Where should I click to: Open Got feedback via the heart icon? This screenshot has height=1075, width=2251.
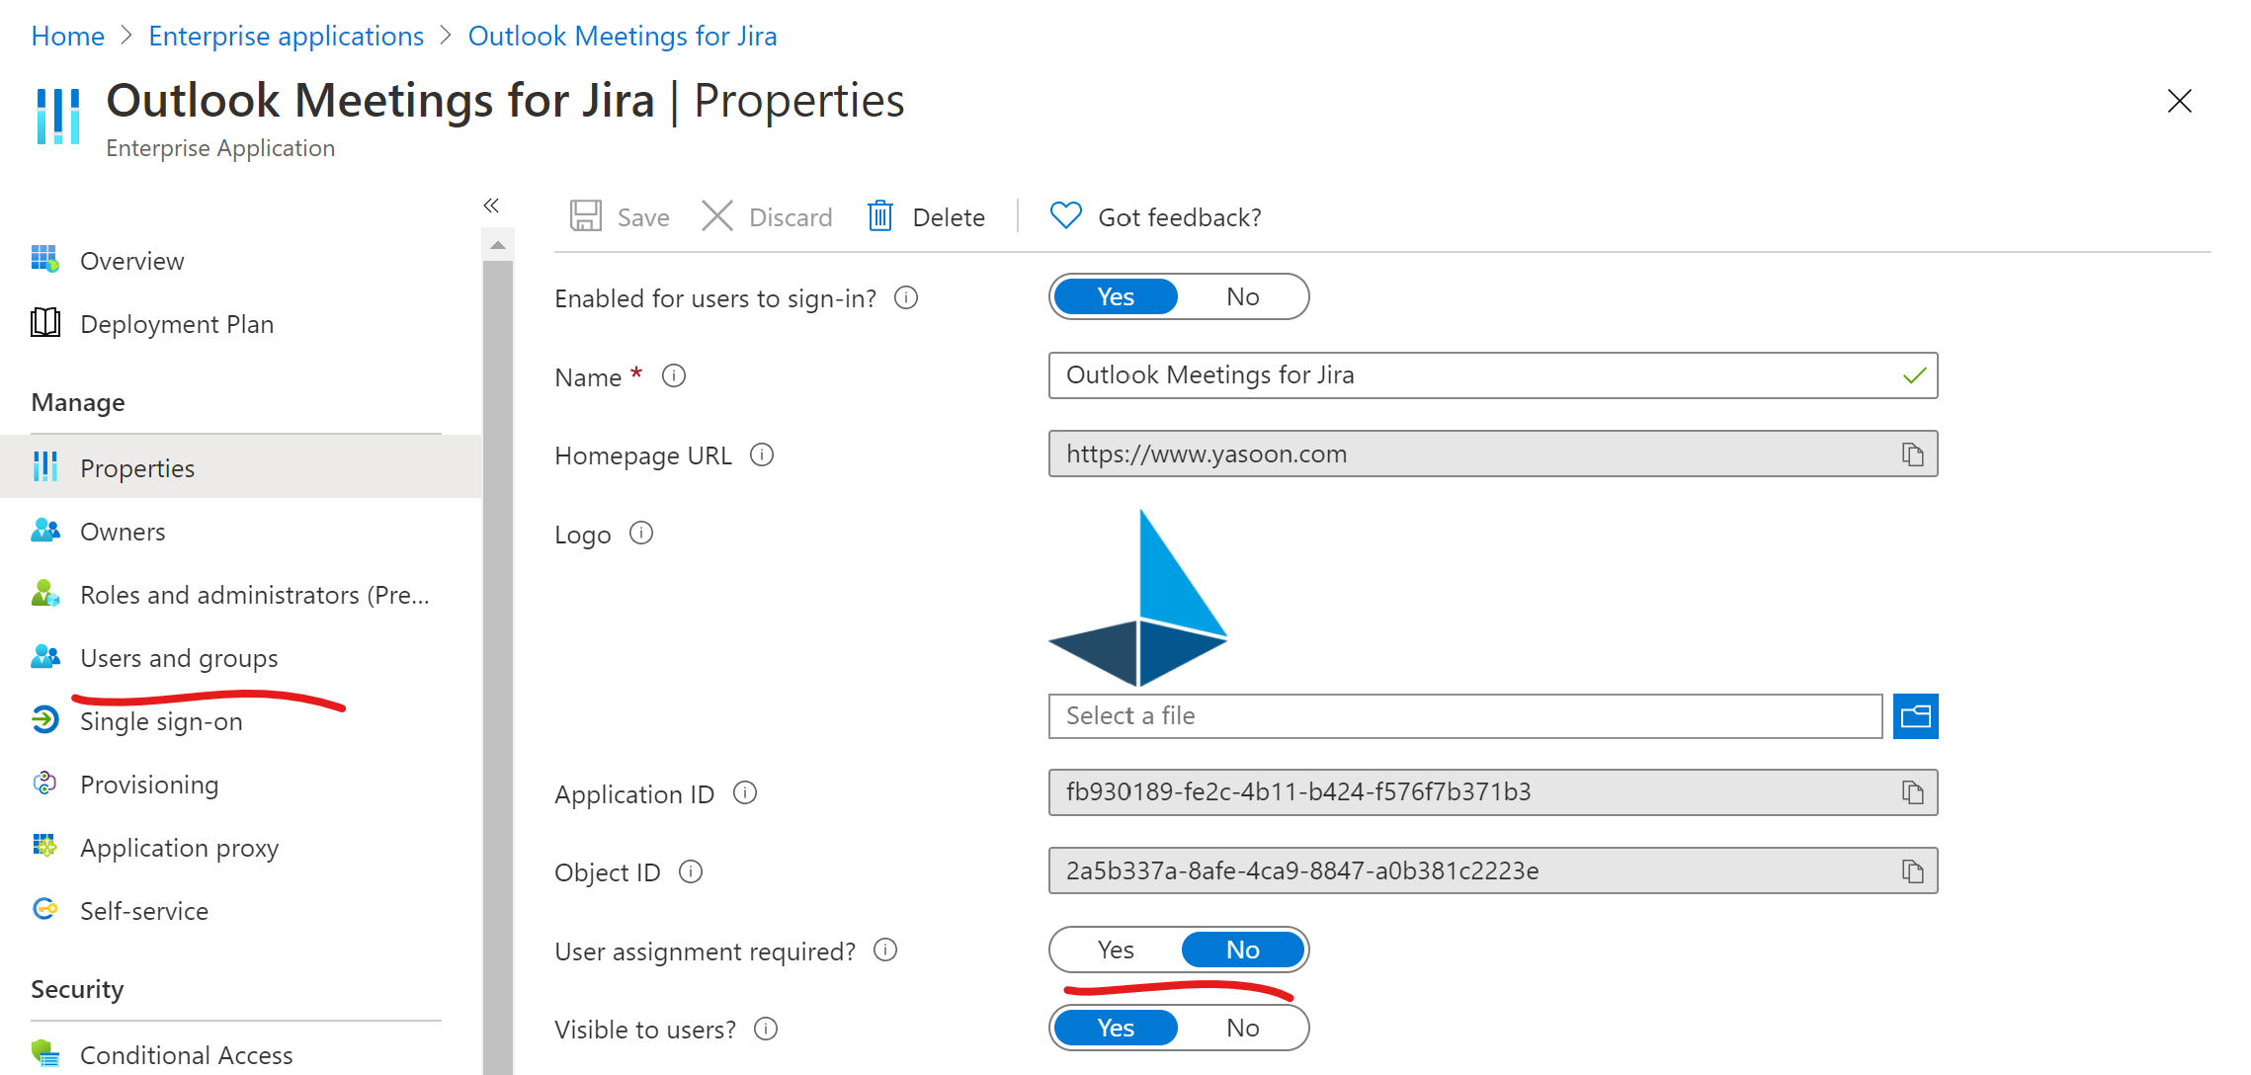pyautogui.click(x=1065, y=215)
